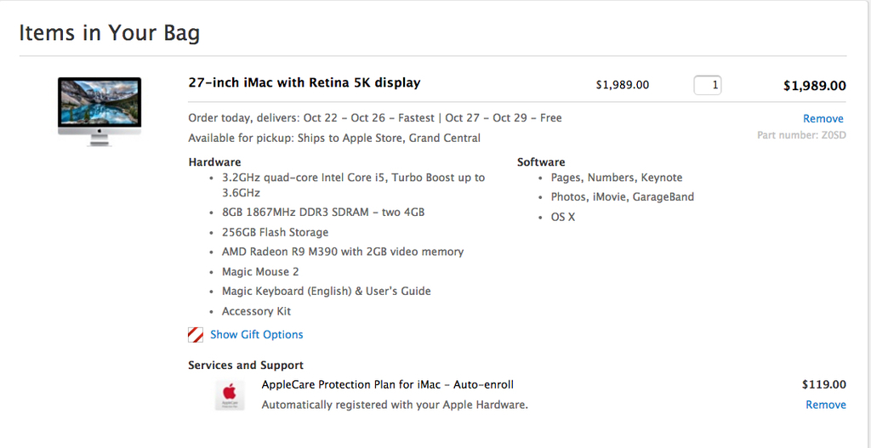Remove the AppleCare Protection Plan
Image resolution: width=871 pixels, height=448 pixels.
tap(826, 405)
